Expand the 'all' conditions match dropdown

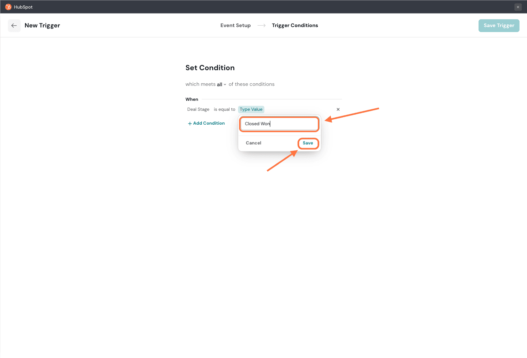pos(221,84)
